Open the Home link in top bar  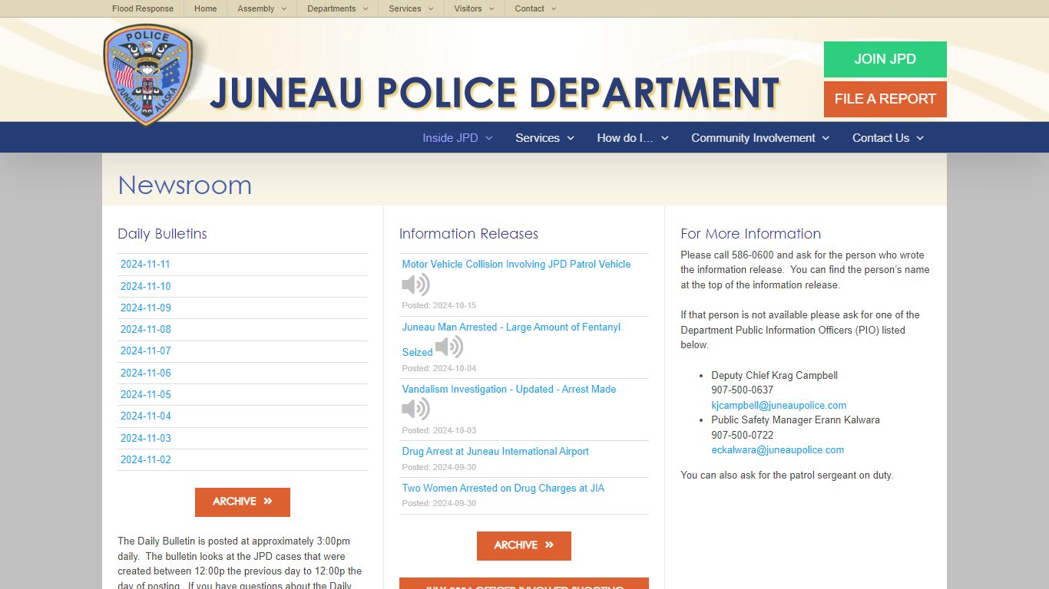pos(205,8)
